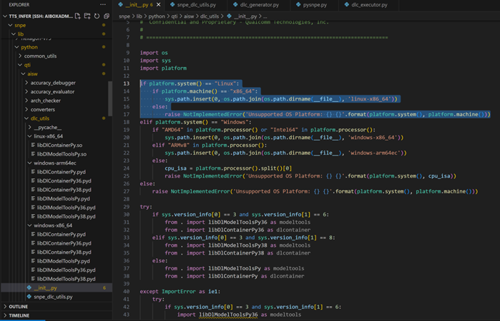Collapse all folders in Explorer

point(107,15)
